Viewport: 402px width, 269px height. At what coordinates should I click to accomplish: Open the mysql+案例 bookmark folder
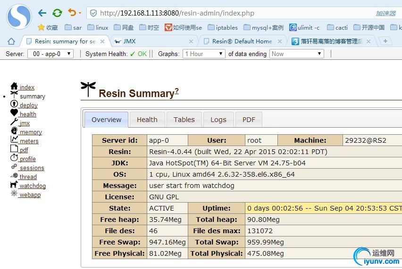click(x=263, y=27)
